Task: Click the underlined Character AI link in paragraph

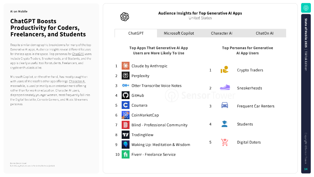Action: (x=77, y=81)
